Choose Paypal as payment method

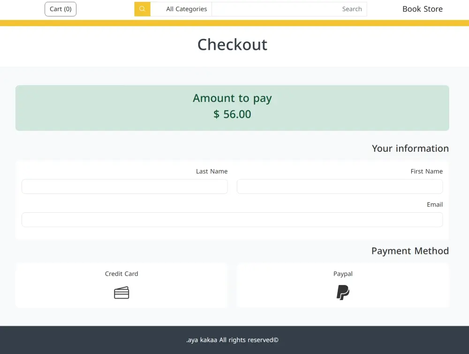click(x=343, y=285)
